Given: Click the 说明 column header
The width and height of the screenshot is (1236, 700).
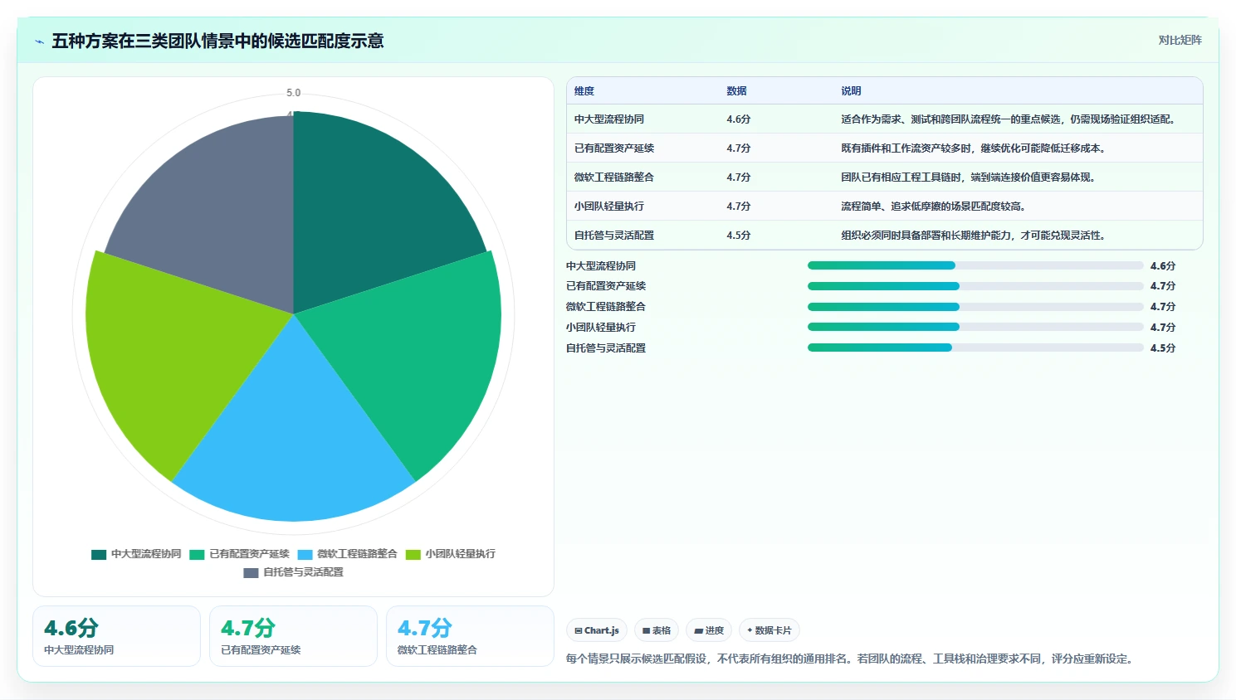Looking at the screenshot, I should (851, 91).
